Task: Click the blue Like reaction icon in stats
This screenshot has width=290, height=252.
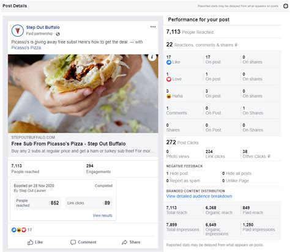Action: (x=169, y=62)
